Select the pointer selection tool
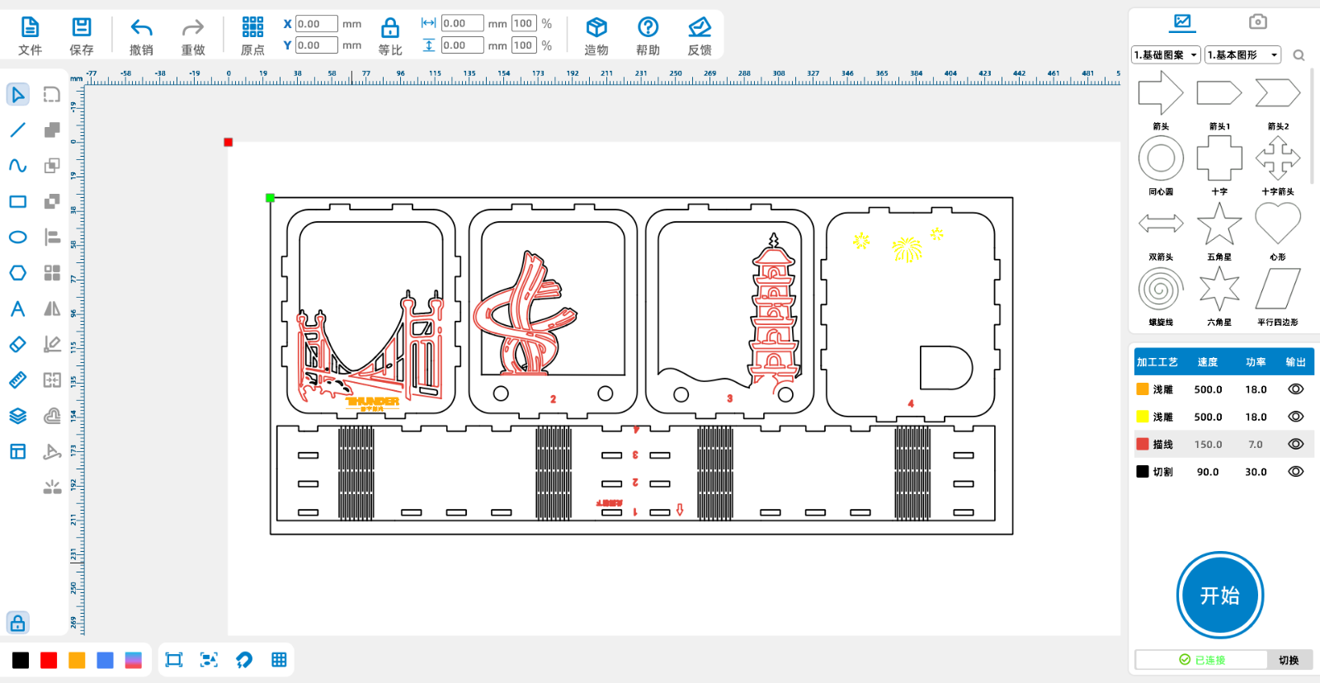 tap(17, 95)
